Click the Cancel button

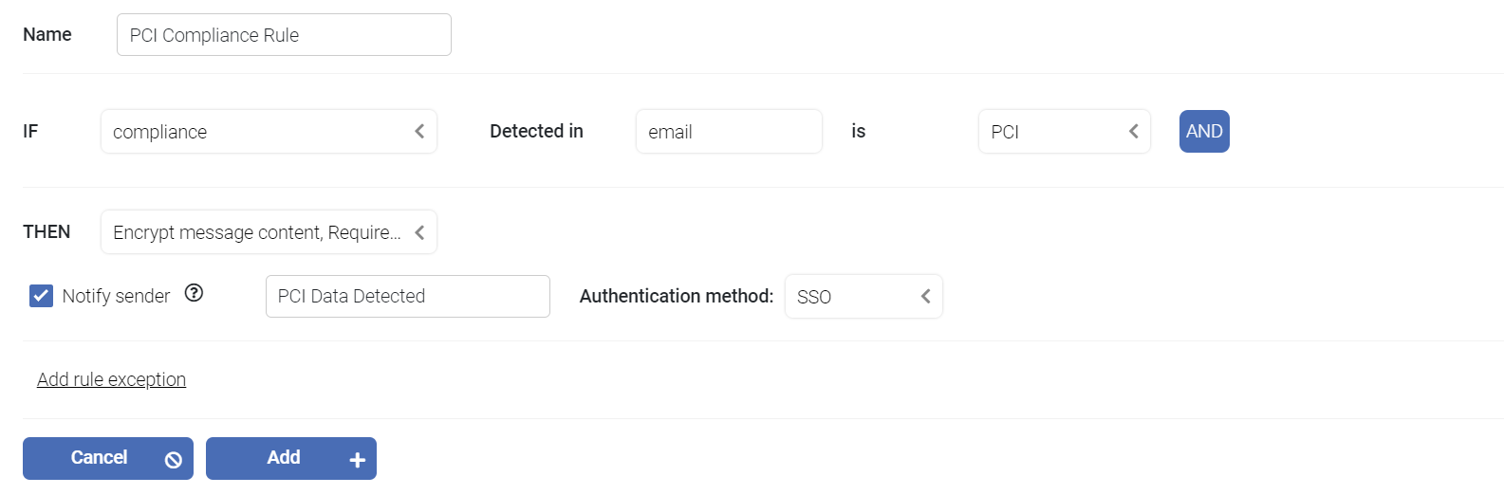coord(108,458)
